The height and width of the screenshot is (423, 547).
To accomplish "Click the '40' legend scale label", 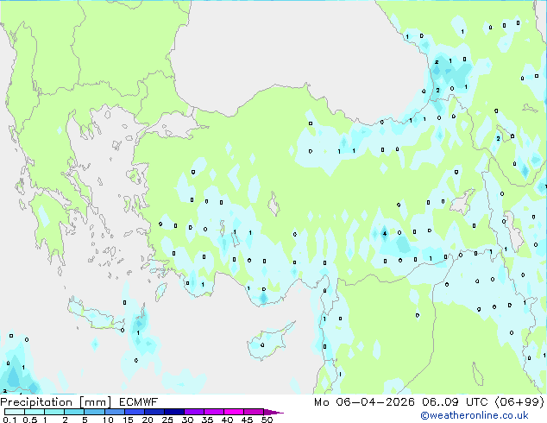I will (x=227, y=420).
